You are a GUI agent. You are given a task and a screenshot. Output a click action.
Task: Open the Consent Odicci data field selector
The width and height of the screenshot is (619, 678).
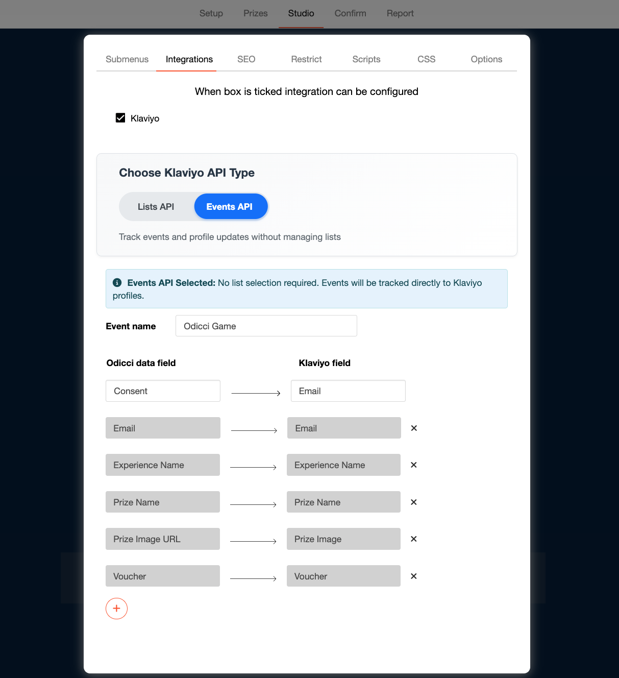(x=163, y=391)
